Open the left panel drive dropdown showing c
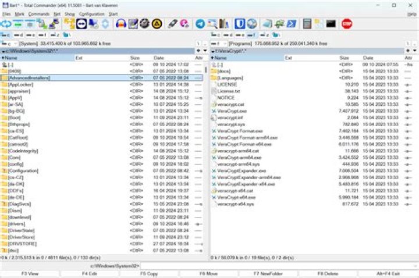The width and height of the screenshot is (419, 278). coord(9,44)
